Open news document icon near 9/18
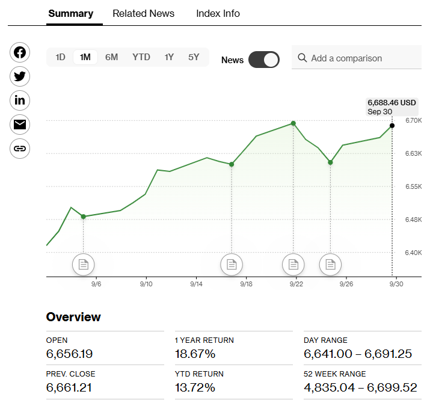Image resolution: width=430 pixels, height=400 pixels. coord(232,264)
